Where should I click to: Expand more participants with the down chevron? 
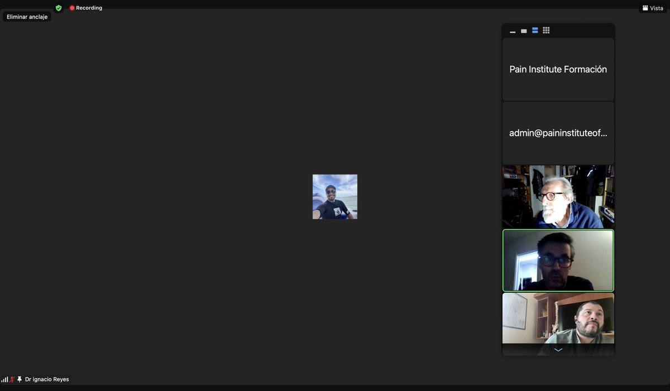558,350
